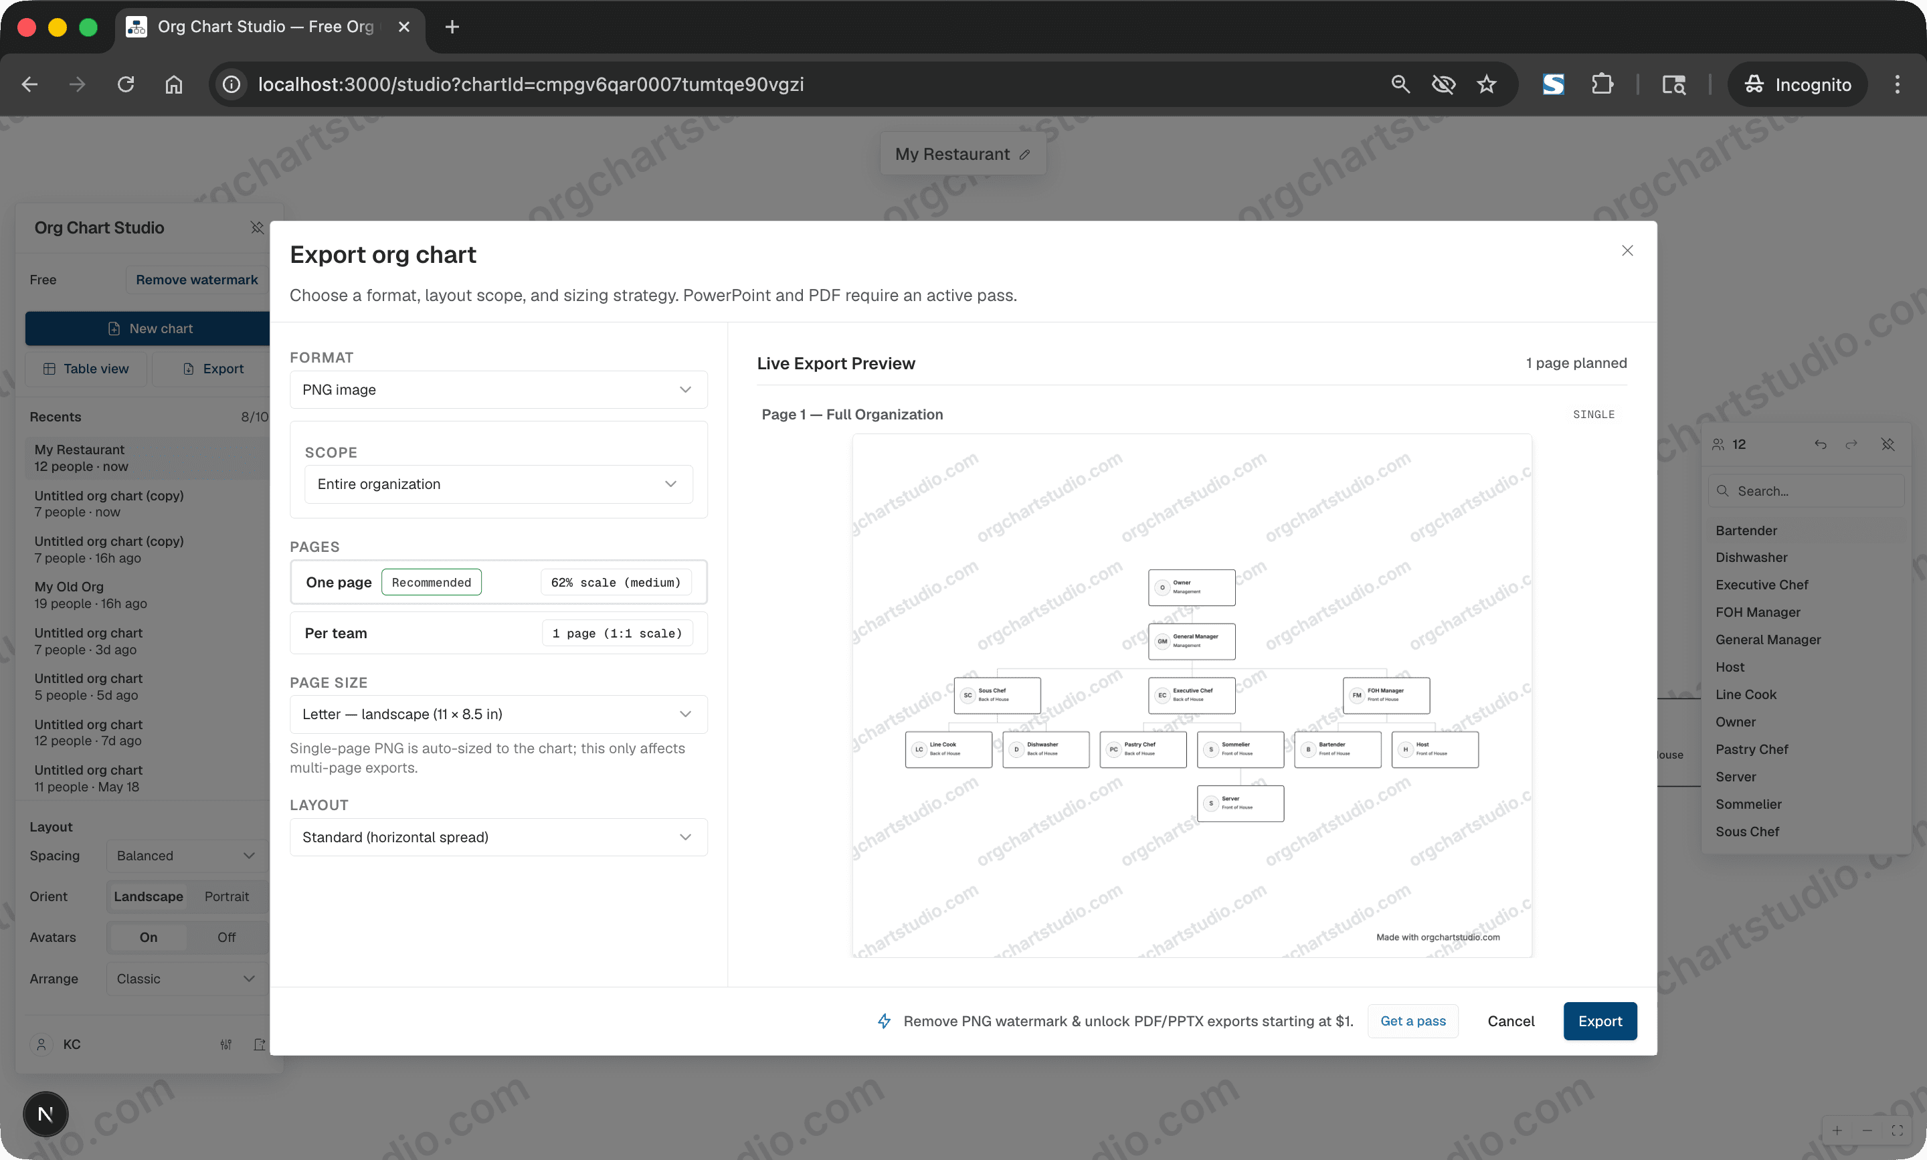The width and height of the screenshot is (1927, 1160).
Task: Click the people Search field
Action: [1806, 491]
